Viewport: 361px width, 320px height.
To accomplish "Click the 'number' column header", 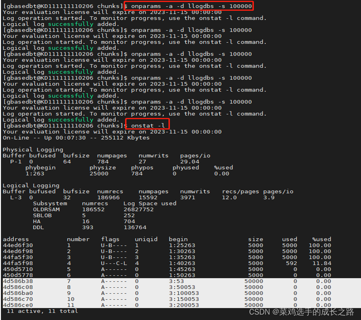I will 78,239.
